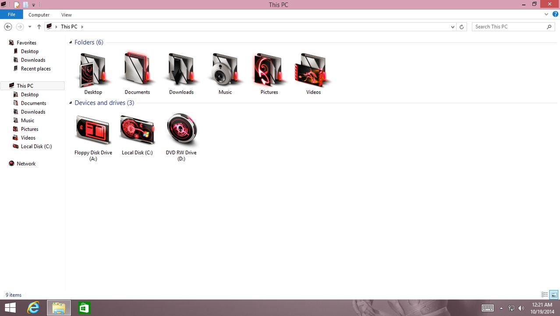
Task: Select the Local Disk (C:) drive icon
Action: (x=137, y=130)
